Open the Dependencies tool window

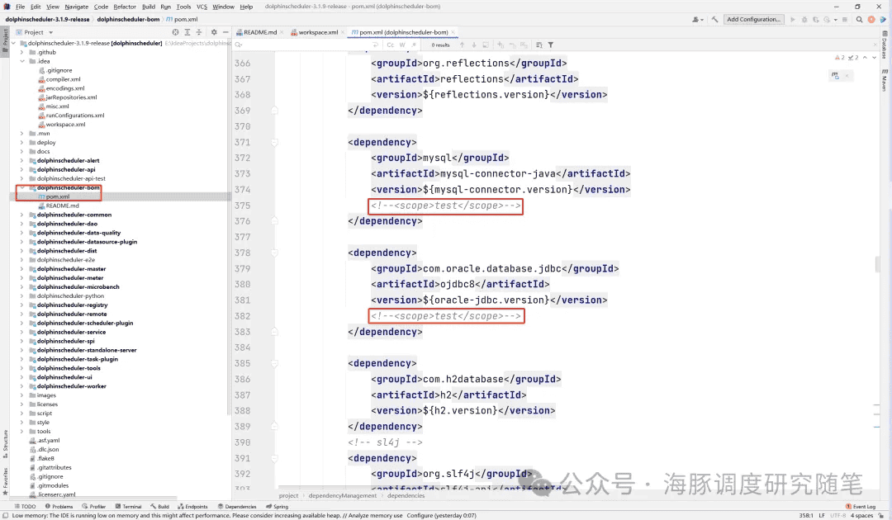click(237, 506)
